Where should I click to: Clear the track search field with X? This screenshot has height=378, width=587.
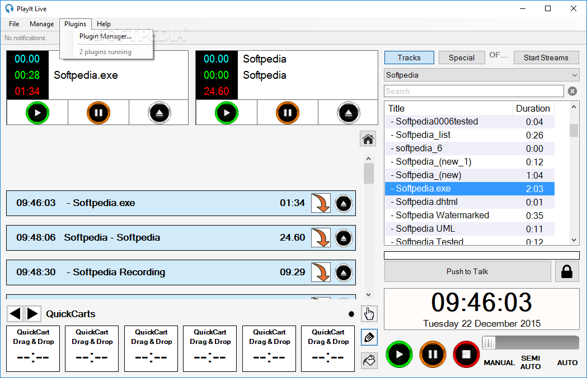pyautogui.click(x=572, y=91)
